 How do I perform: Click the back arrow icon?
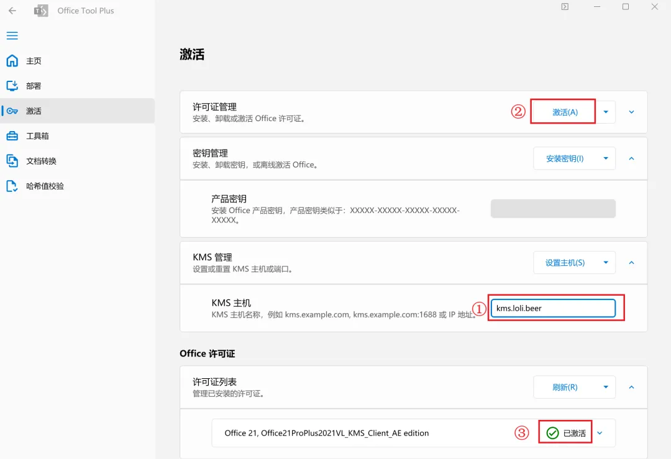[12, 11]
